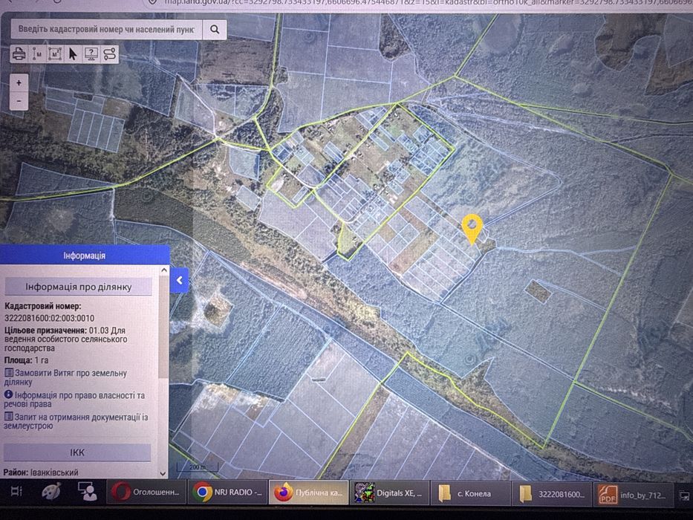The image size is (693, 520).
Task: Click the info panel scroll-up arrow
Action: [x=164, y=270]
